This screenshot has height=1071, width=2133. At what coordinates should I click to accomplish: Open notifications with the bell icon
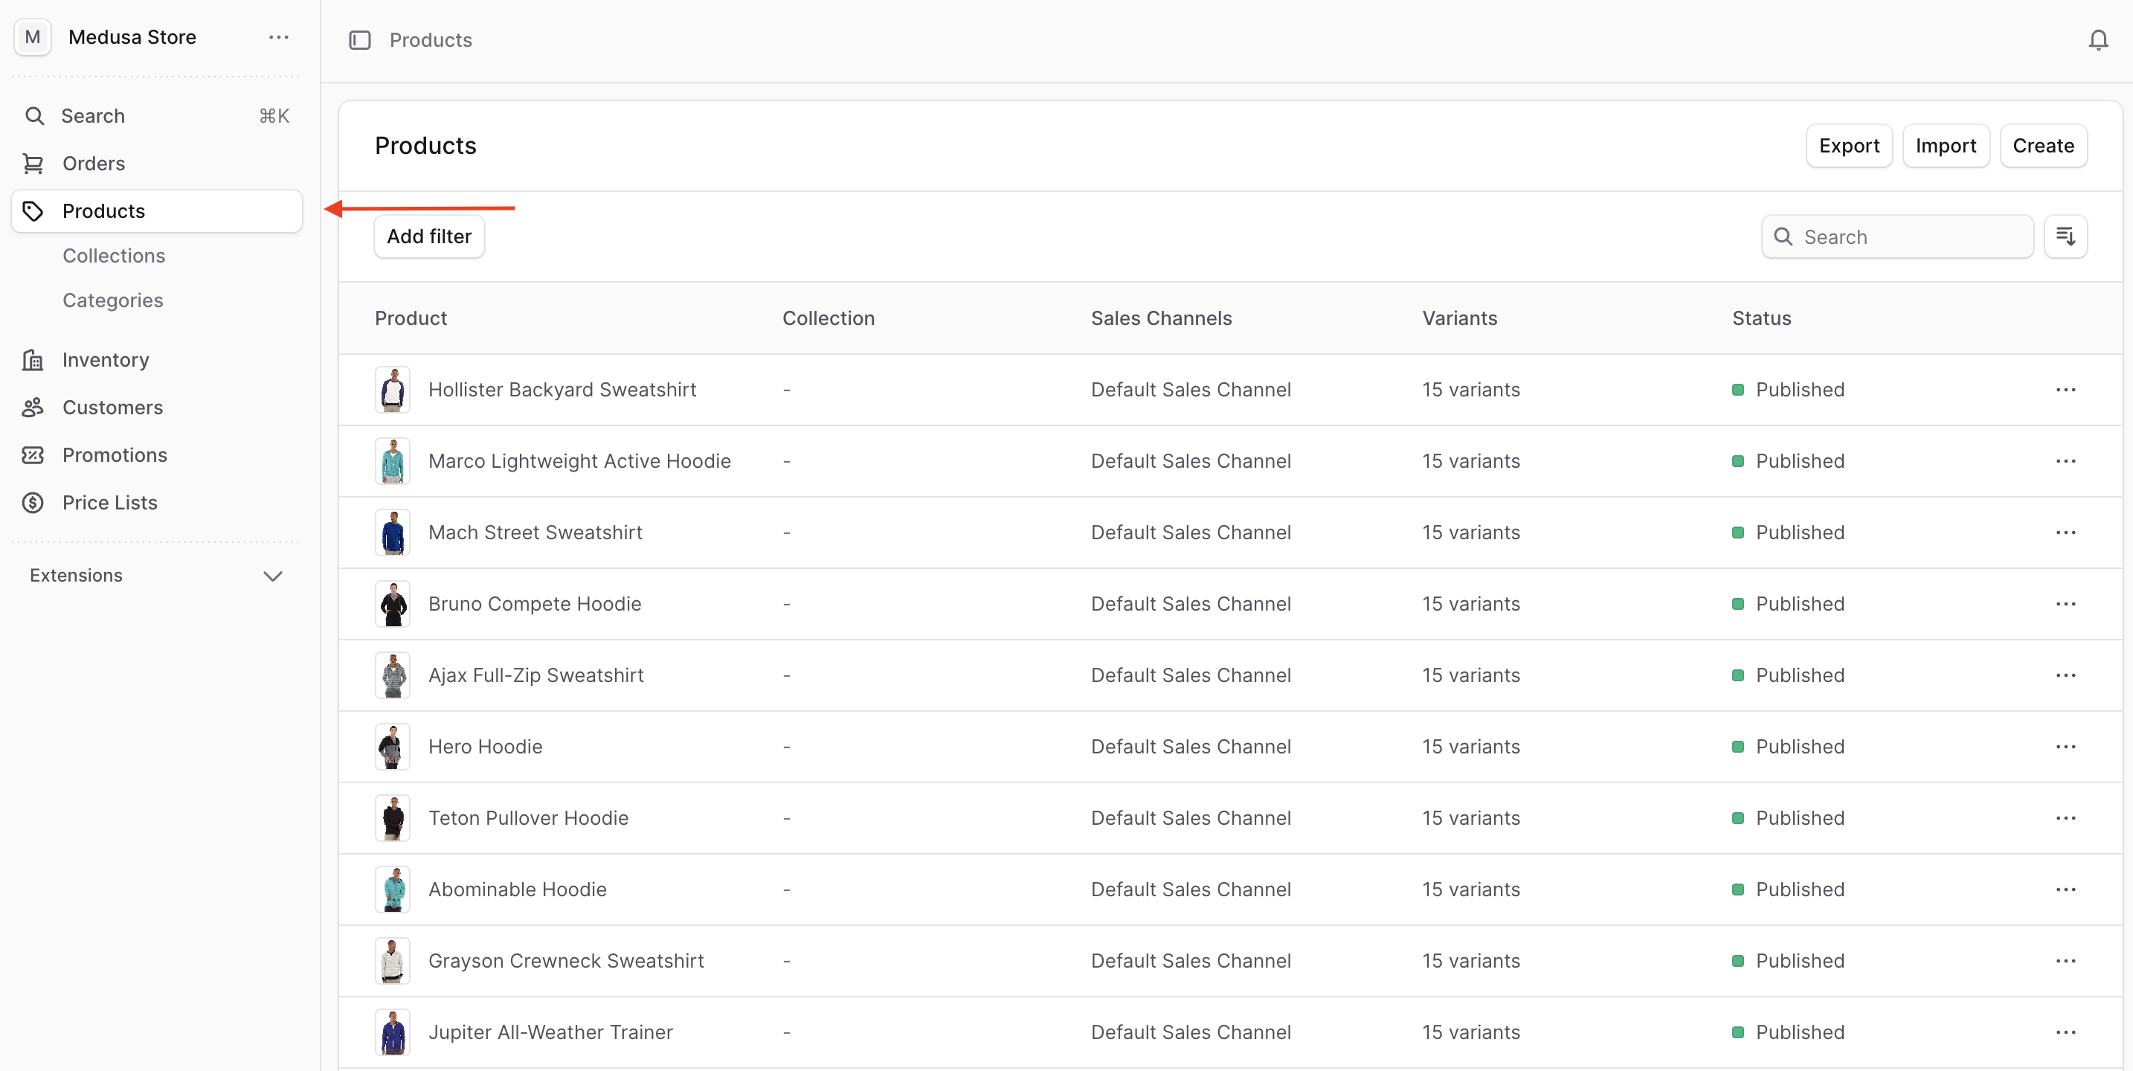point(2098,39)
